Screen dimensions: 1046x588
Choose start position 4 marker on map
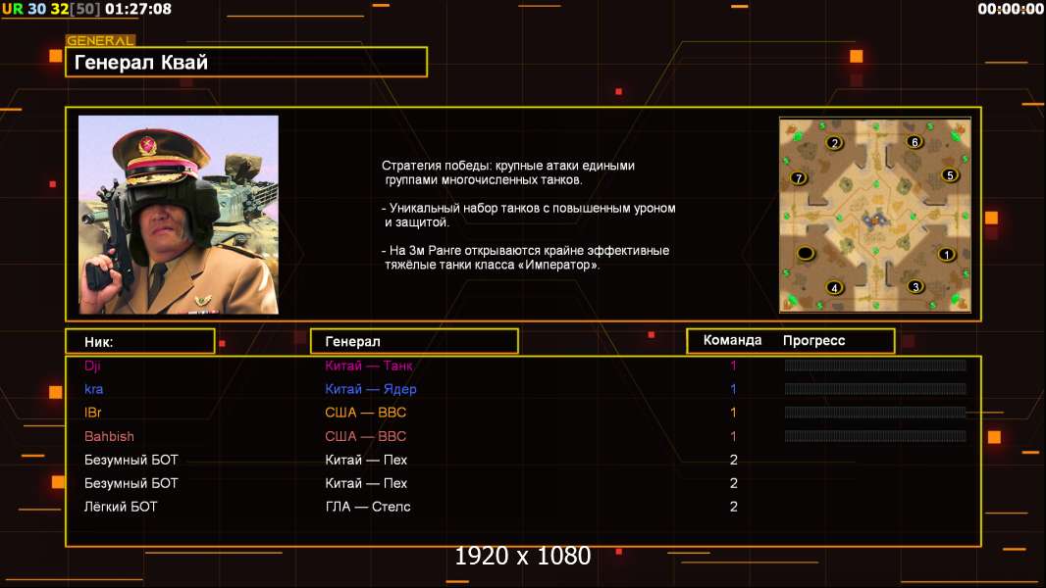point(834,288)
